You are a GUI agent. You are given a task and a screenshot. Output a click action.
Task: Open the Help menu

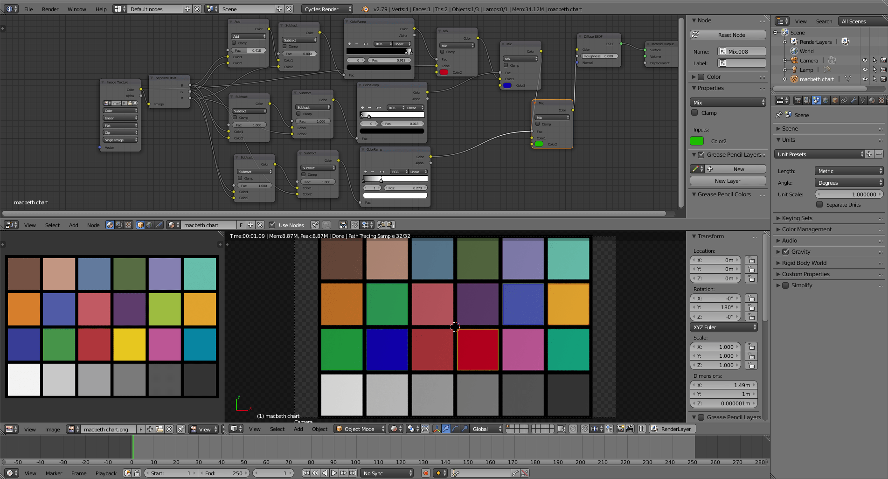click(x=101, y=9)
